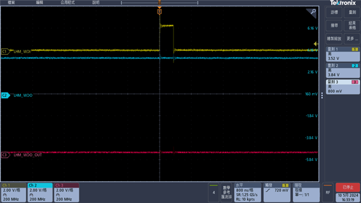
Task: Toggle the Ch 1 channel badge
Action: 14,192
